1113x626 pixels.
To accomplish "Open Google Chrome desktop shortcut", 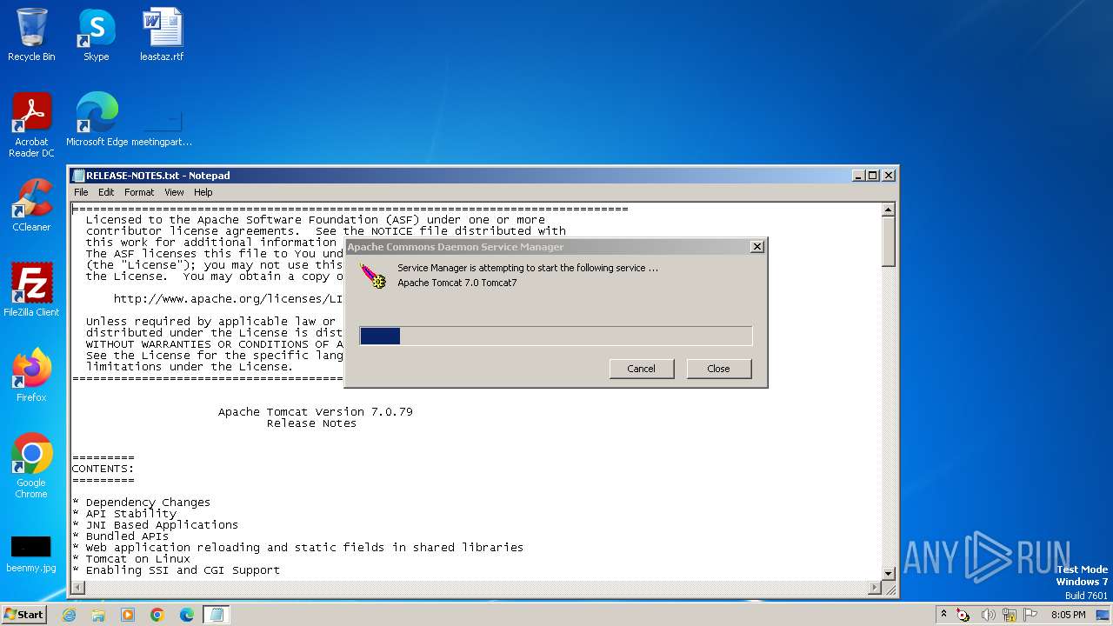I will (x=31, y=466).
